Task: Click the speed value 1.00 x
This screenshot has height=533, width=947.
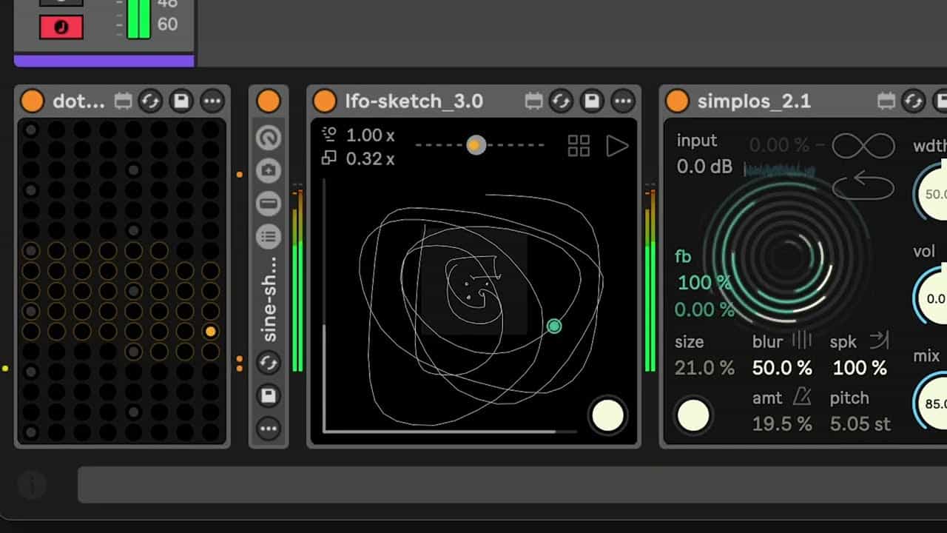Action: coord(371,135)
